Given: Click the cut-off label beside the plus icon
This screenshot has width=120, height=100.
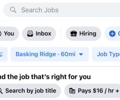Looking at the screenshot, I should [119, 34].
